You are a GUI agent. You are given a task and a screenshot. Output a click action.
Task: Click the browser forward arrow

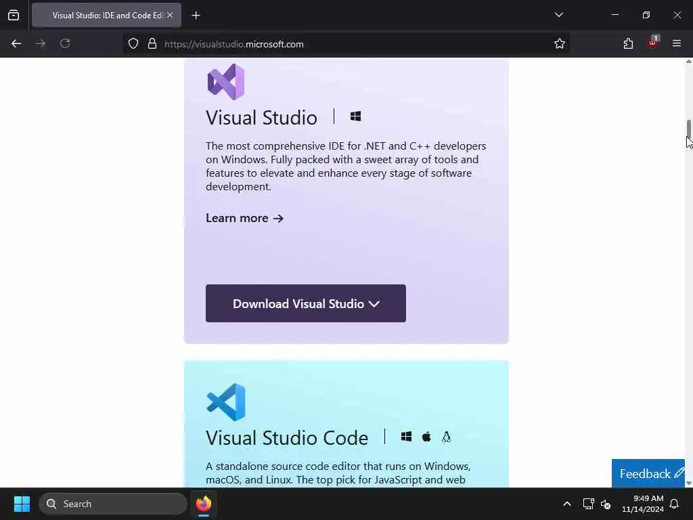point(41,44)
